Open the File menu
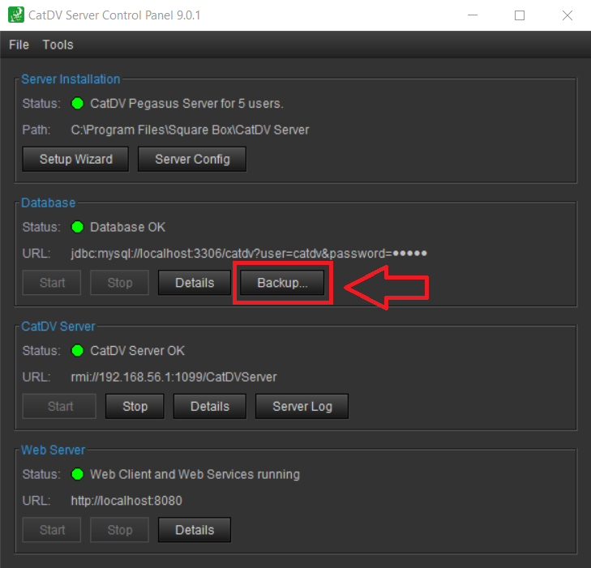 [x=19, y=45]
